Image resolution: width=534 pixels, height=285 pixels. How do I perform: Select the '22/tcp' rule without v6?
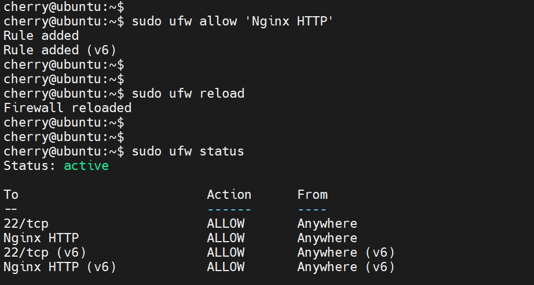(25, 224)
